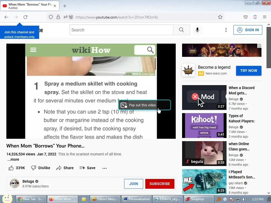
Task: Open a new browser tab
Action: (65, 6)
